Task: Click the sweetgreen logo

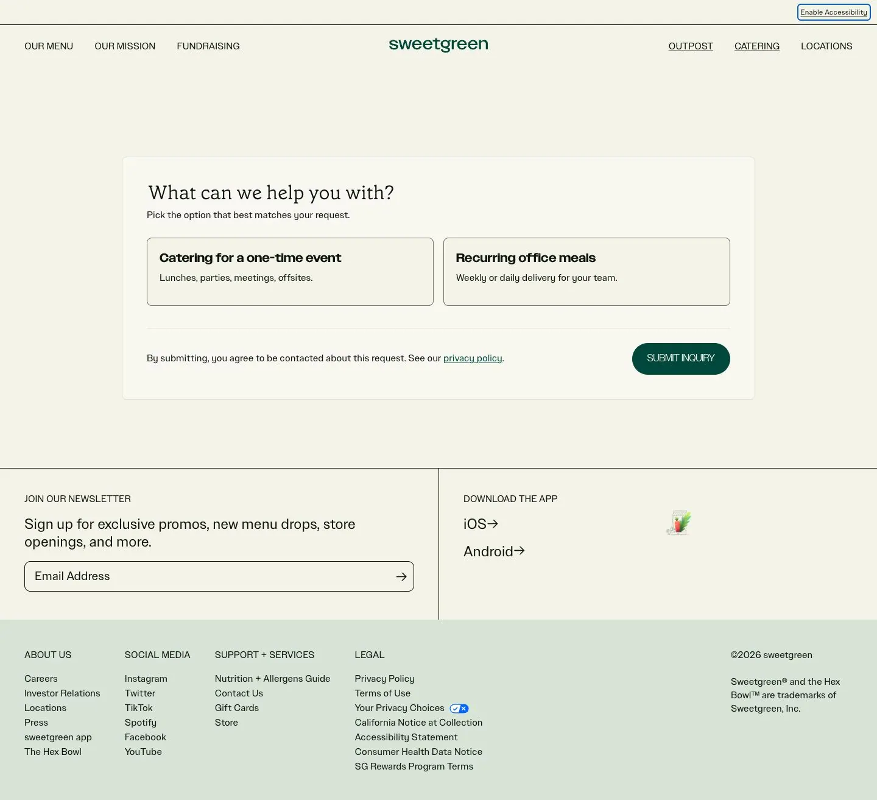Action: click(x=438, y=45)
